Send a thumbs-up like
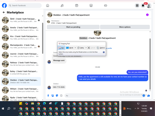The height and width of the screenshot is (116, 155). (x=148, y=95)
